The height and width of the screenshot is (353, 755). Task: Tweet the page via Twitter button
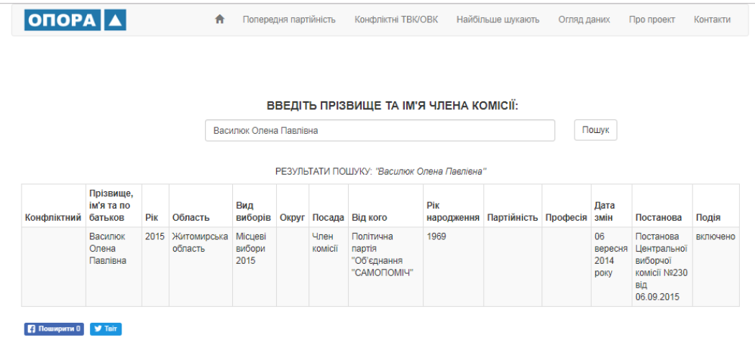coord(106,329)
